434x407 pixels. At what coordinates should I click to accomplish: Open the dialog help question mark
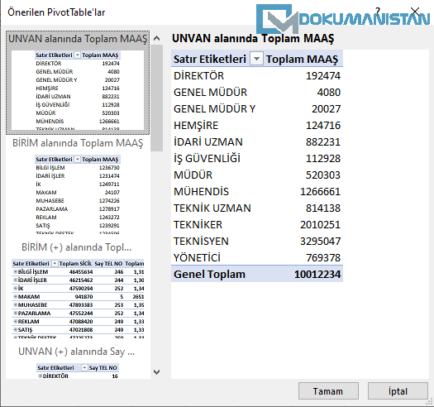click(378, 12)
